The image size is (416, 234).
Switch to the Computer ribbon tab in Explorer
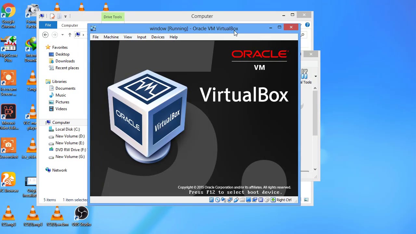70,25
